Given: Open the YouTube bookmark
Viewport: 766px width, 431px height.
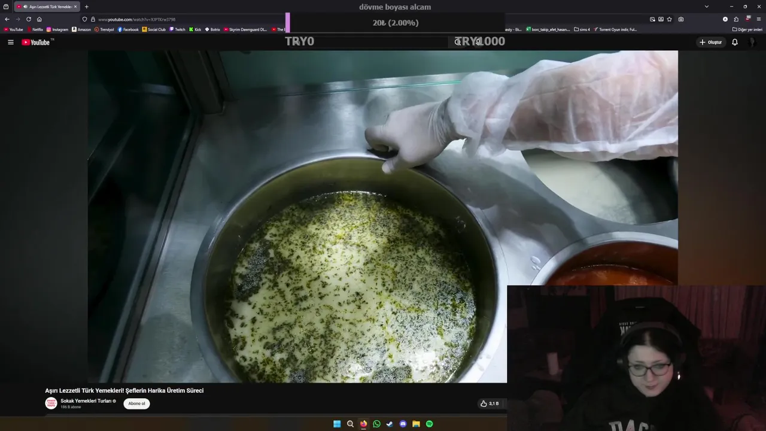Looking at the screenshot, I should coord(13,29).
